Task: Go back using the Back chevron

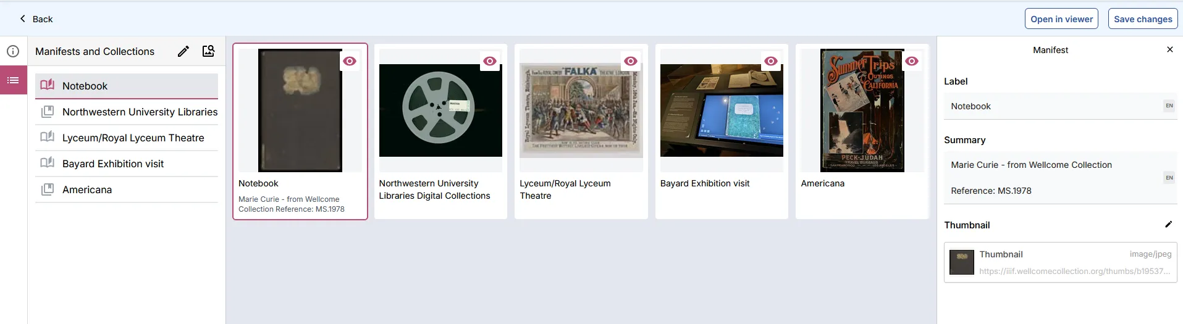Action: tap(23, 19)
